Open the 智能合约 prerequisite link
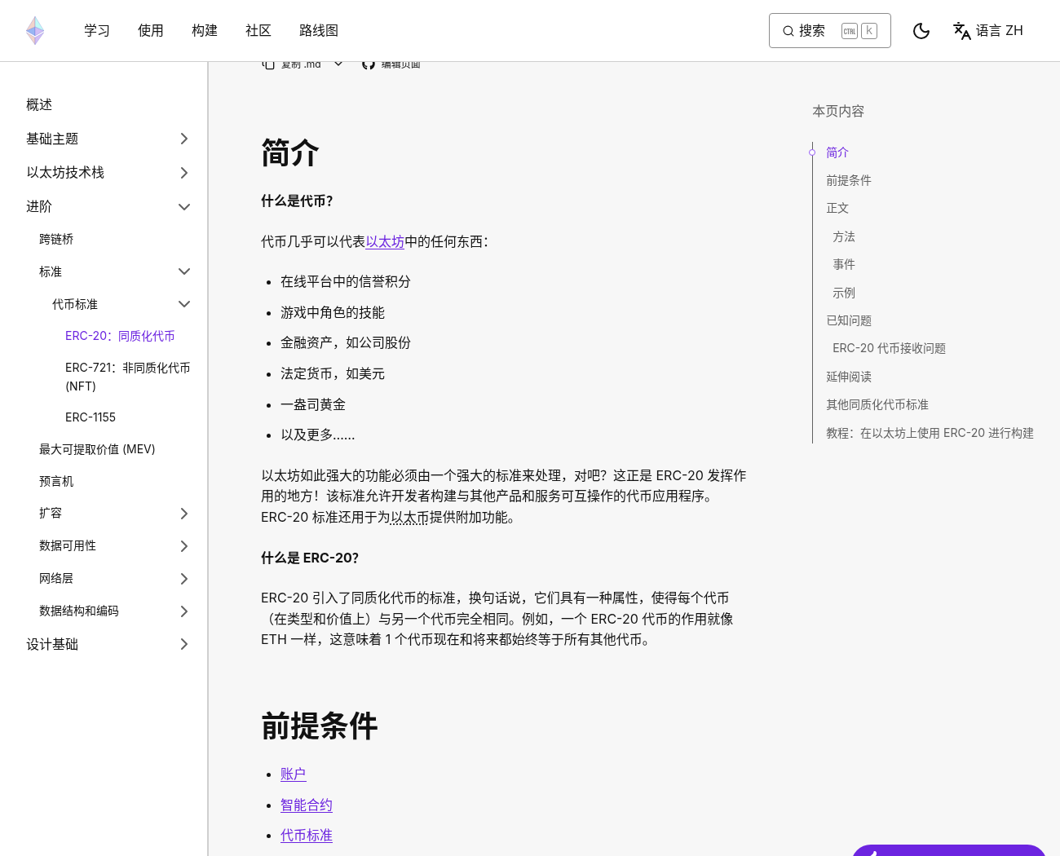Screen dimensions: 1060x856 pos(307,805)
